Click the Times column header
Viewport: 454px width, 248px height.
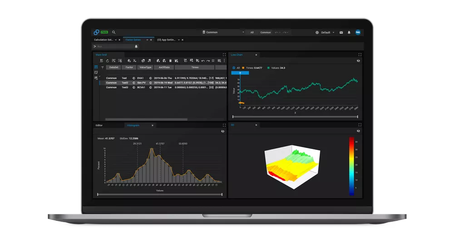(195, 67)
